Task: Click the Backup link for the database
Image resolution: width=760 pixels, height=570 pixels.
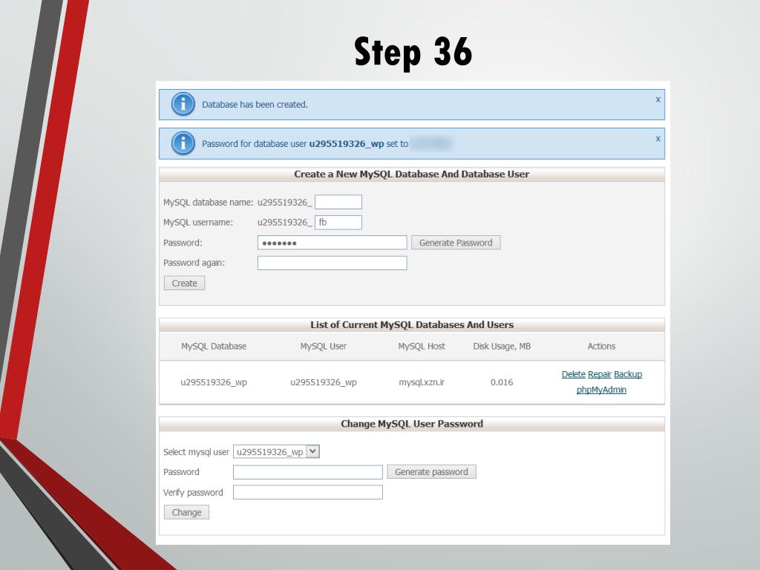Action: coord(628,374)
